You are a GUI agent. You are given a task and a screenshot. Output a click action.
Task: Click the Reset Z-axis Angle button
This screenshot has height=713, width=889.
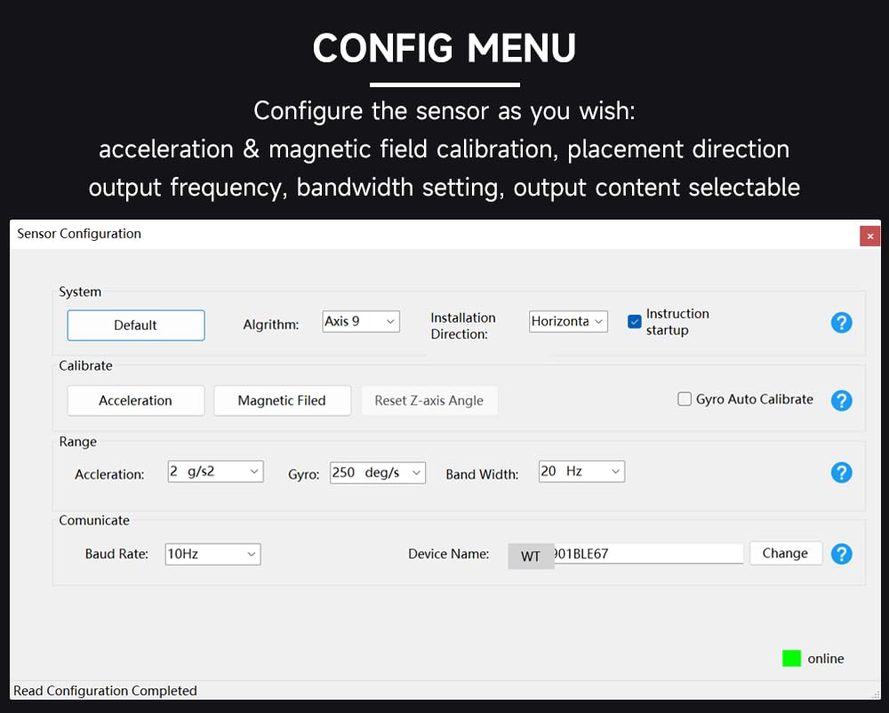pyautogui.click(x=429, y=400)
